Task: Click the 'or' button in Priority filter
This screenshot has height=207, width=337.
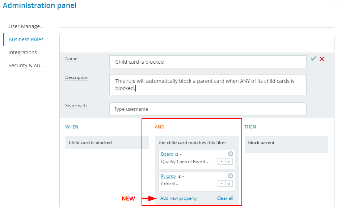Action: (229, 184)
